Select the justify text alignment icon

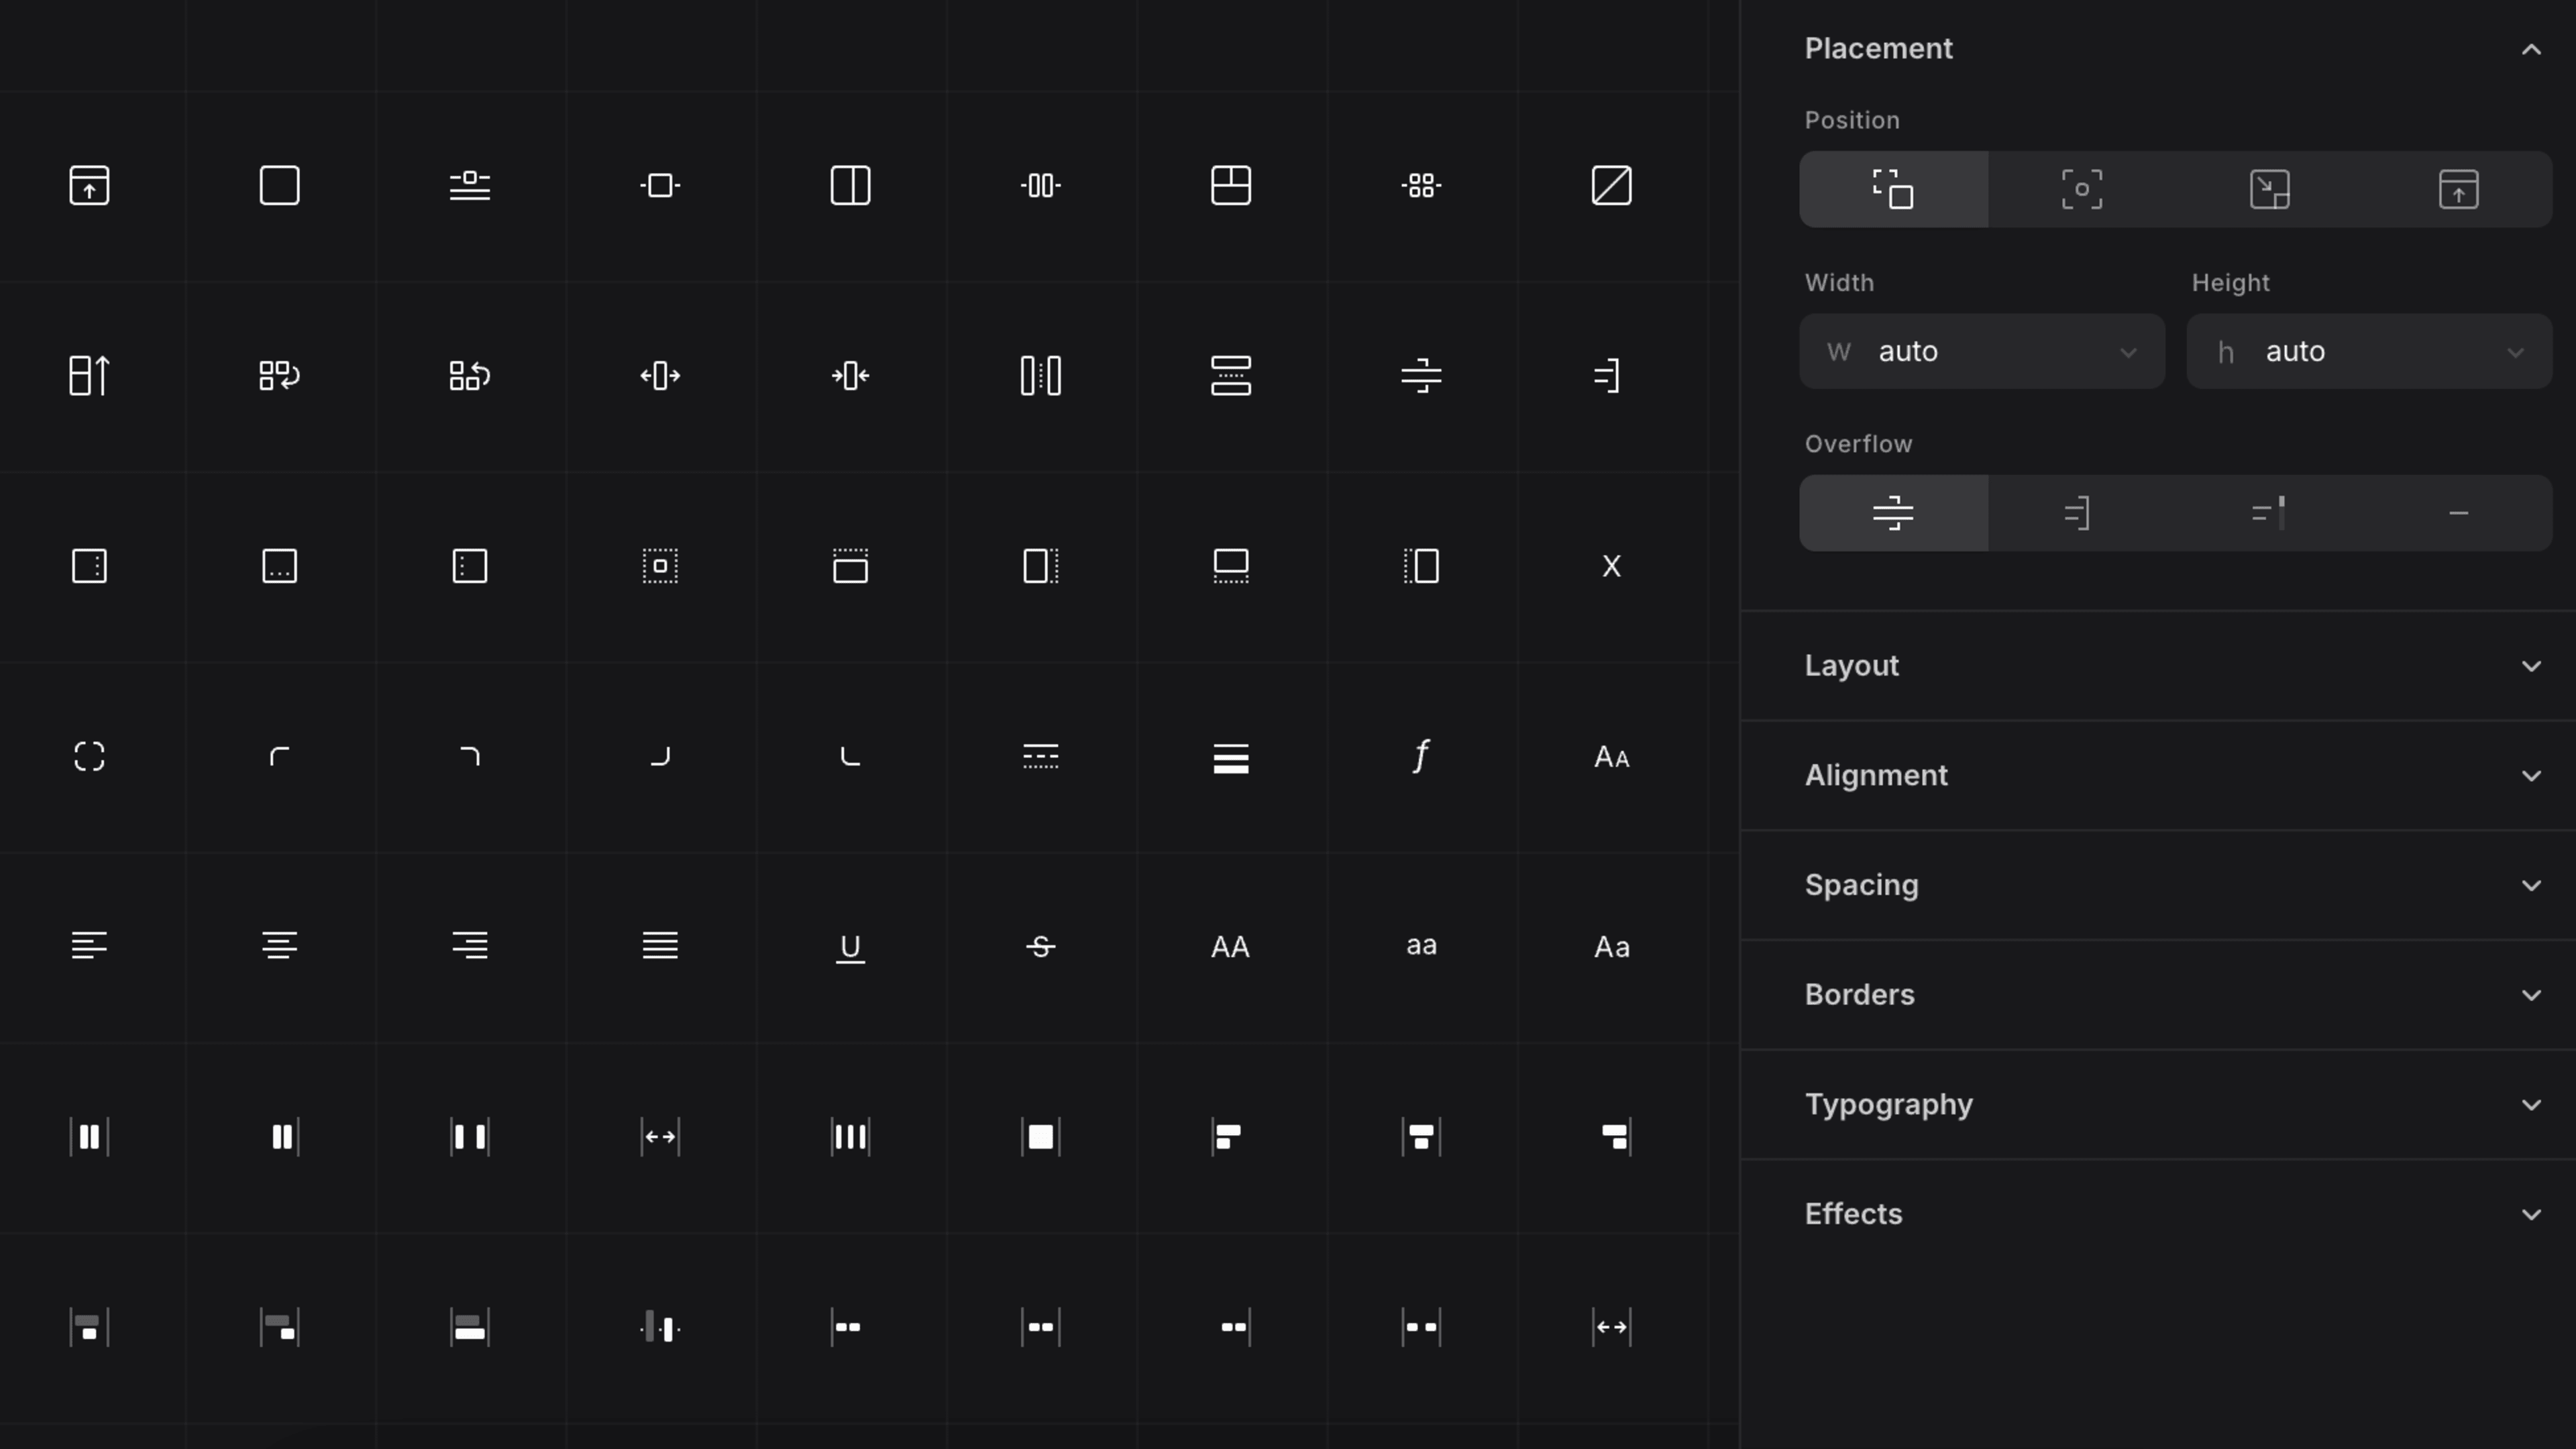tap(659, 946)
